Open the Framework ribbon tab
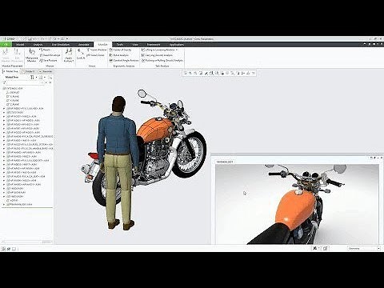Image resolution: width=384 pixels, height=288 pixels. [154, 45]
